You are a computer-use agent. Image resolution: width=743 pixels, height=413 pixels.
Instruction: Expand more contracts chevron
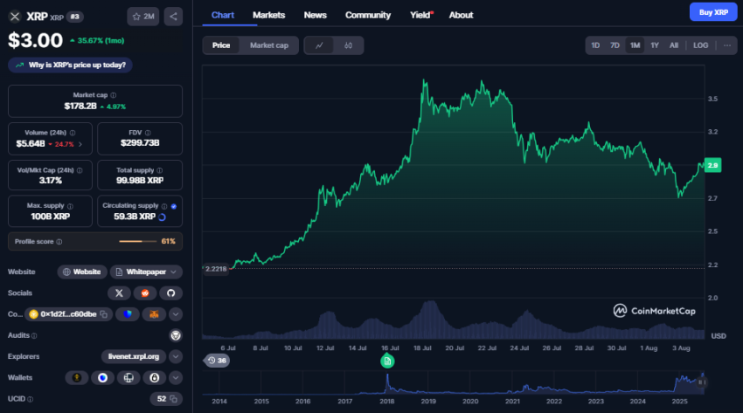176,314
